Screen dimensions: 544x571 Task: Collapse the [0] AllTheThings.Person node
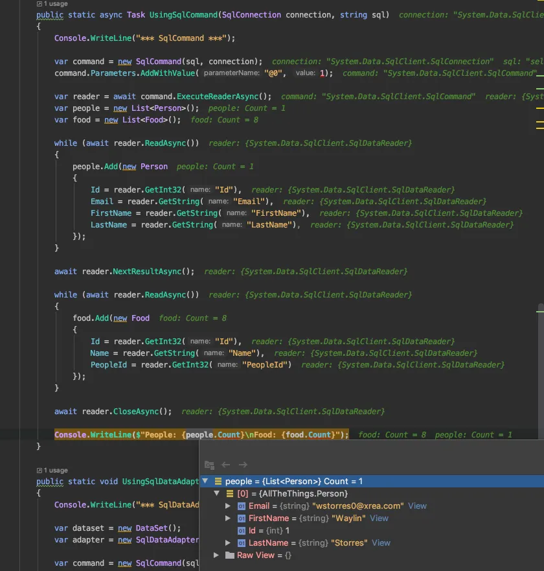pyautogui.click(x=217, y=493)
